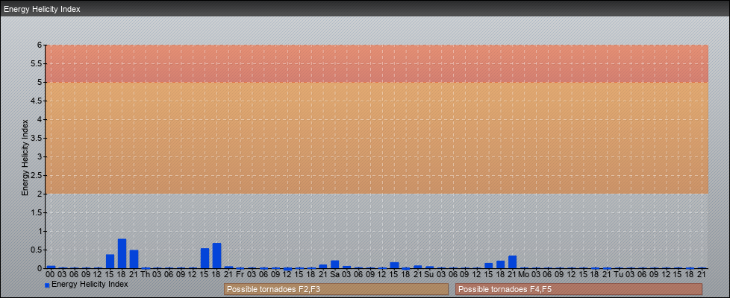Click the Th day label on x-axis
This screenshot has width=730, height=298.
tap(146, 274)
